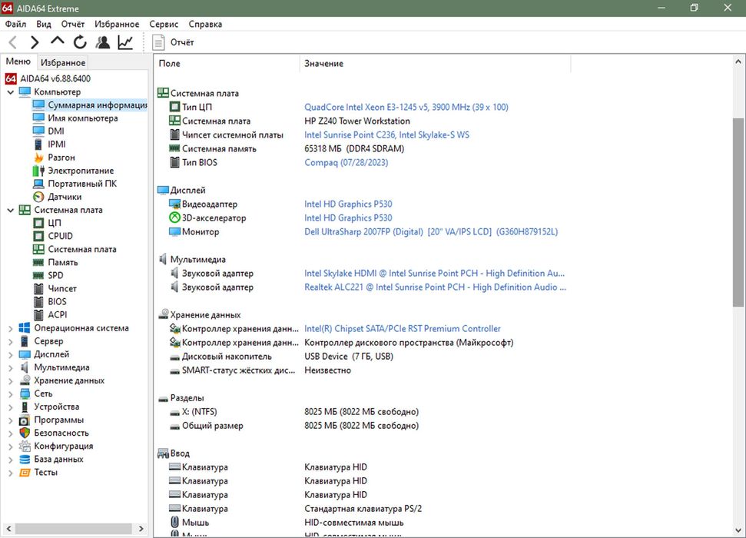Open the Сервис menu
This screenshot has height=538, width=746.
(164, 24)
